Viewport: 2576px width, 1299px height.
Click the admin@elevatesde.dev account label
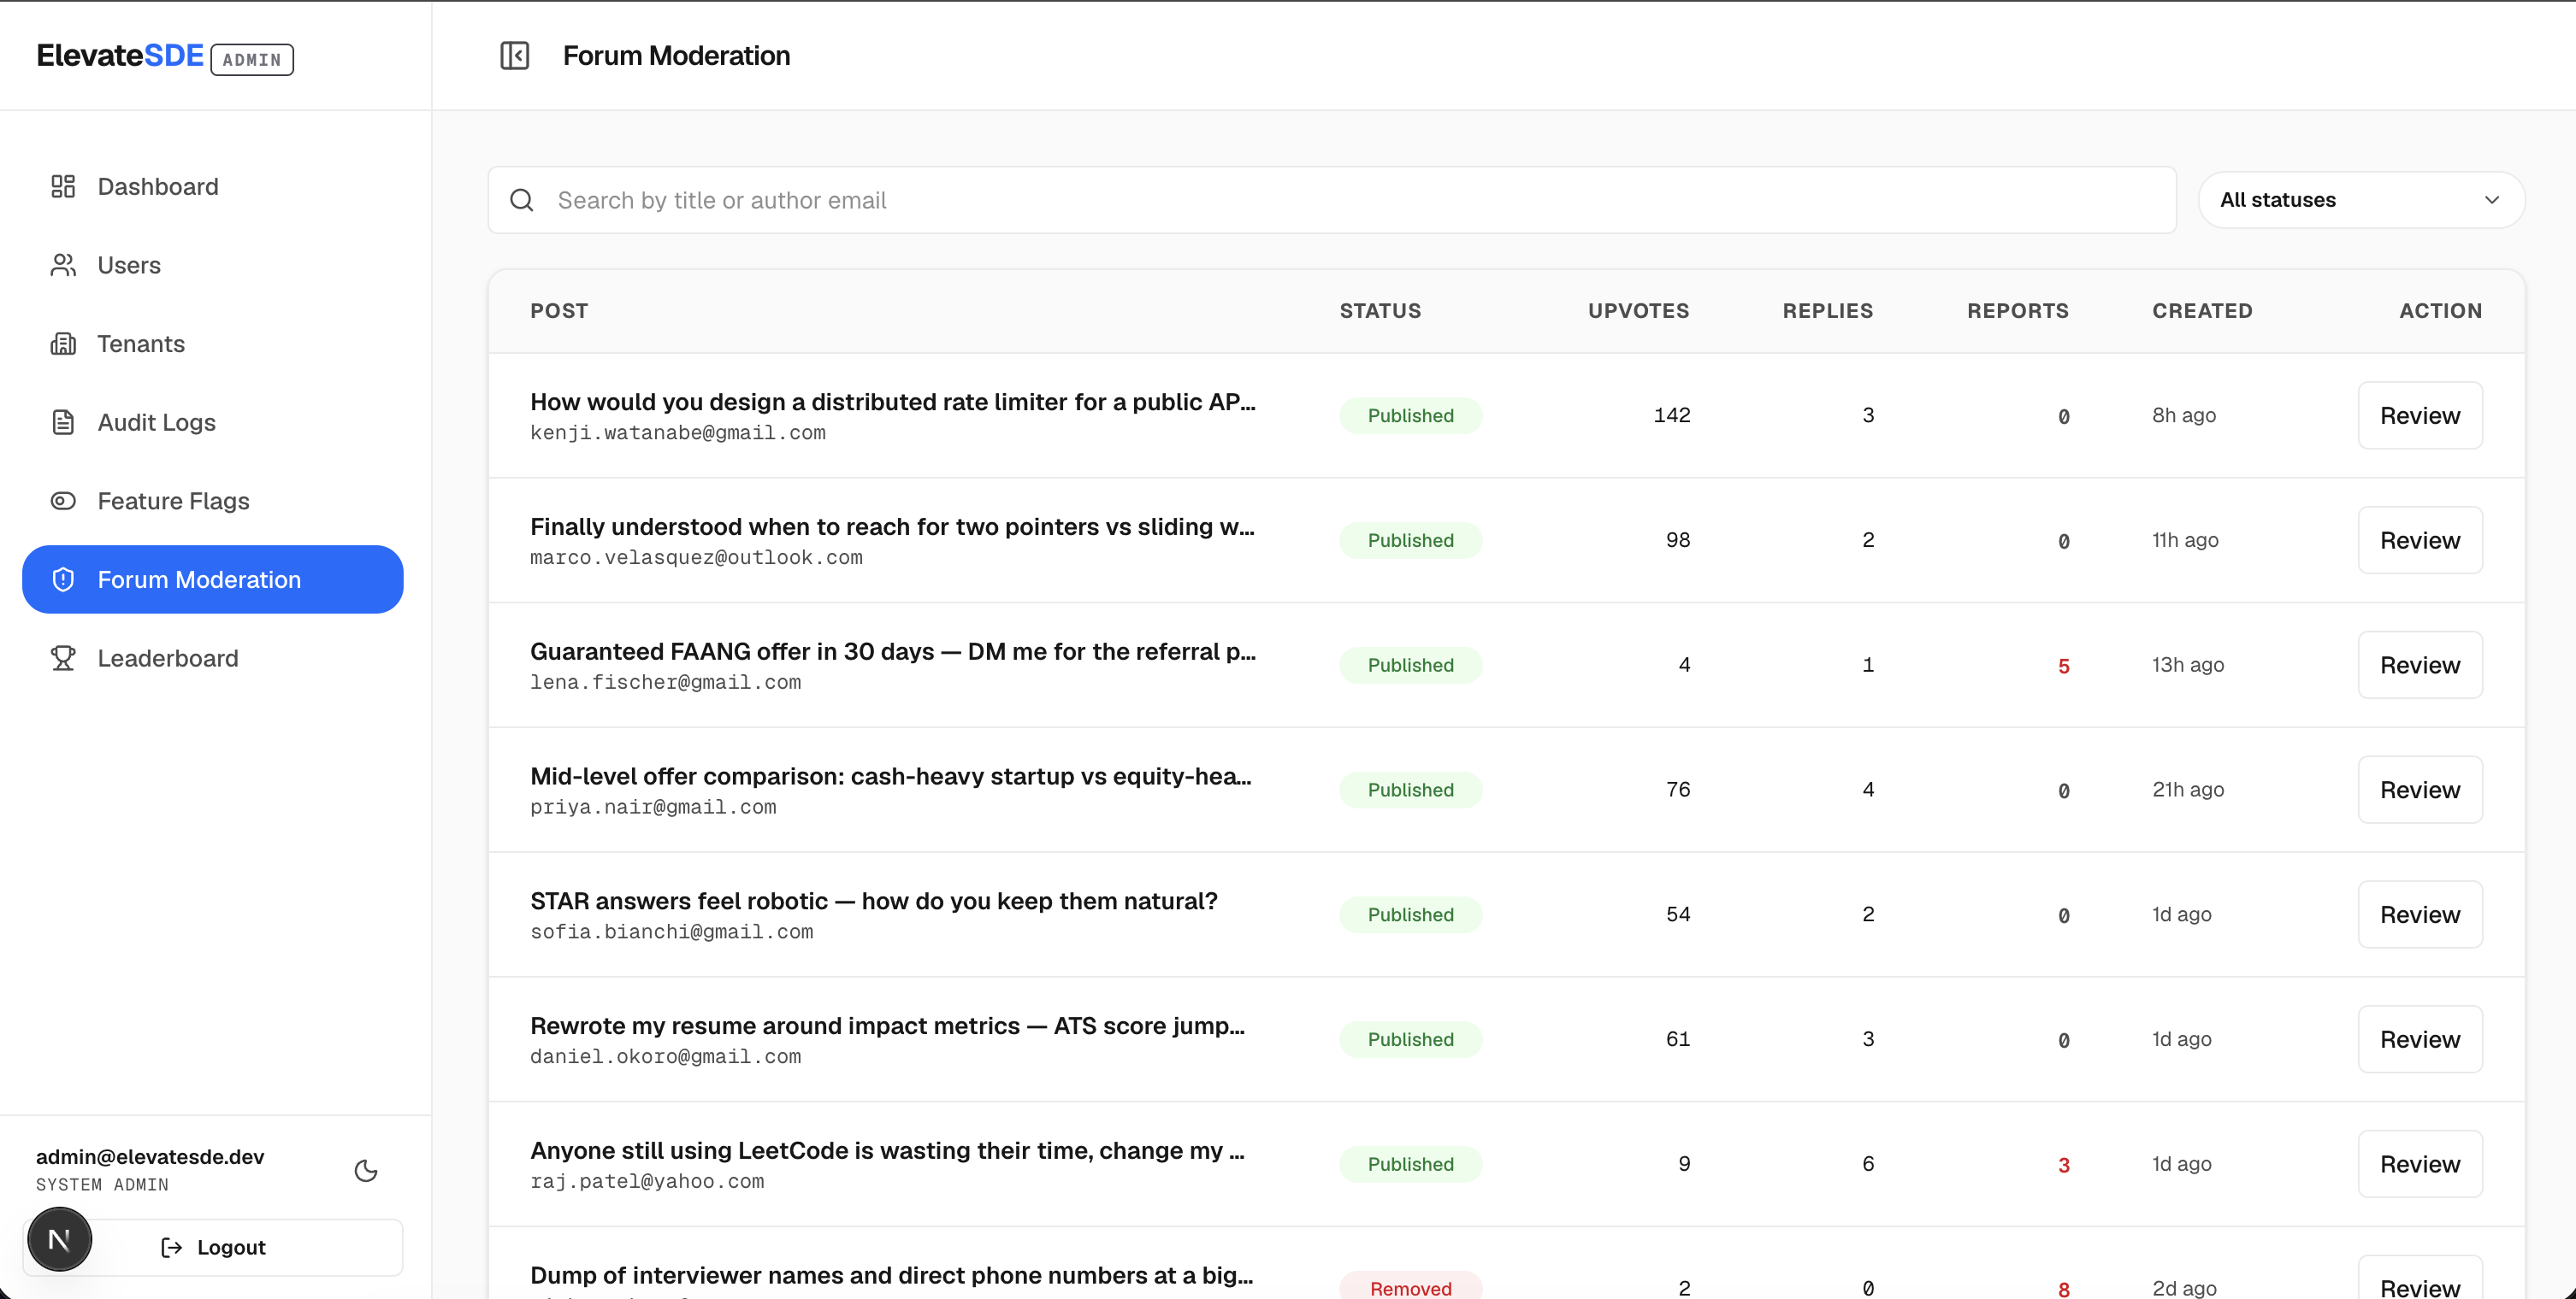pos(150,1156)
